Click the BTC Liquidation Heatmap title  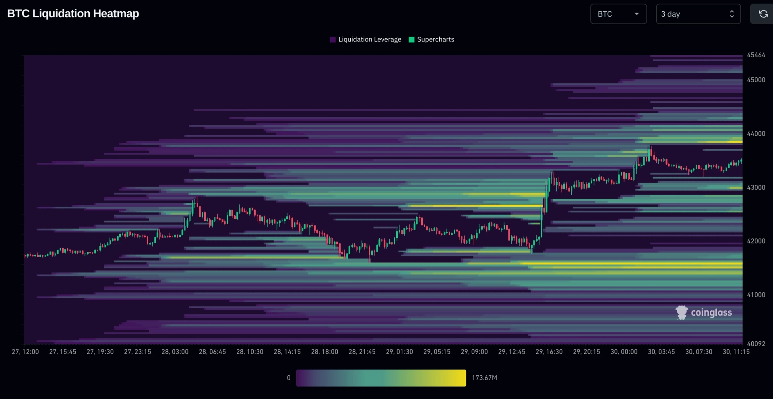[73, 14]
